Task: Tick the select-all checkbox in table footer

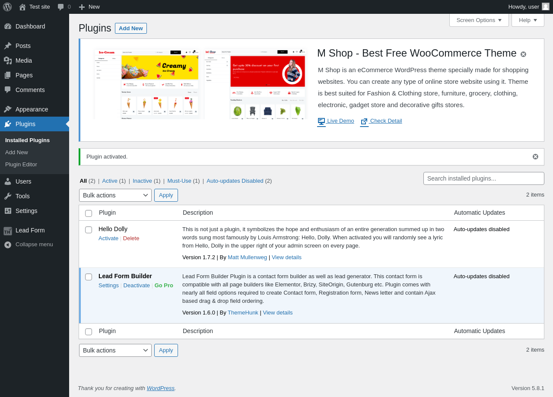Action: point(89,332)
